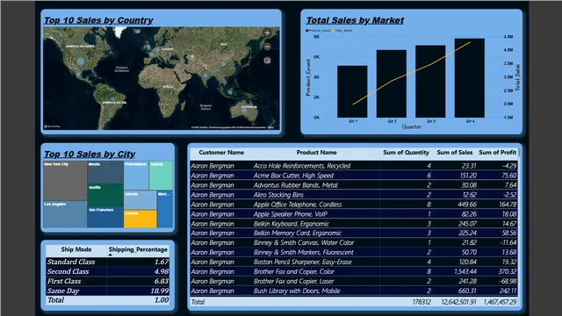Click the Total Sales by Market title

[x=355, y=20]
